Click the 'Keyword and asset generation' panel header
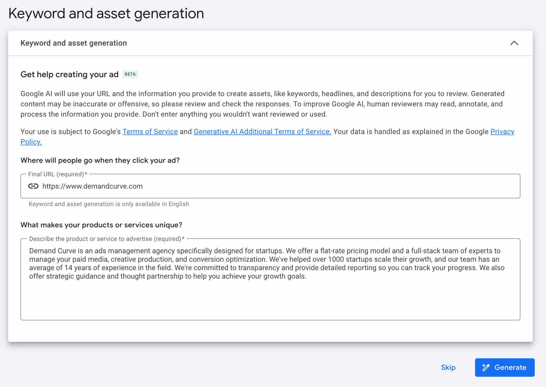546x387 pixels. (270, 43)
